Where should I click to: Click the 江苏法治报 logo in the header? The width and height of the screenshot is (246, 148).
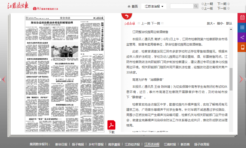pos(18,6)
